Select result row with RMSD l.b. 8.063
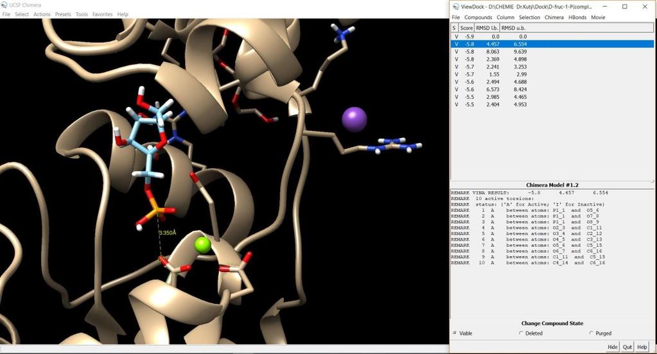This screenshot has height=354, width=657. point(552,51)
